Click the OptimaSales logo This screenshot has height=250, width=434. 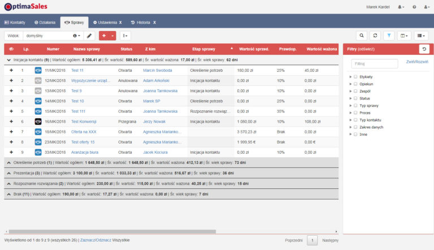tap(26, 7)
